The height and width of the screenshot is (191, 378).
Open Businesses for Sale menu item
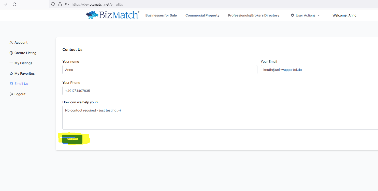point(161,15)
